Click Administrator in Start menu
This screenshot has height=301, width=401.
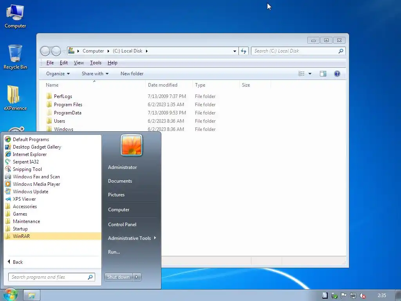tap(122, 167)
